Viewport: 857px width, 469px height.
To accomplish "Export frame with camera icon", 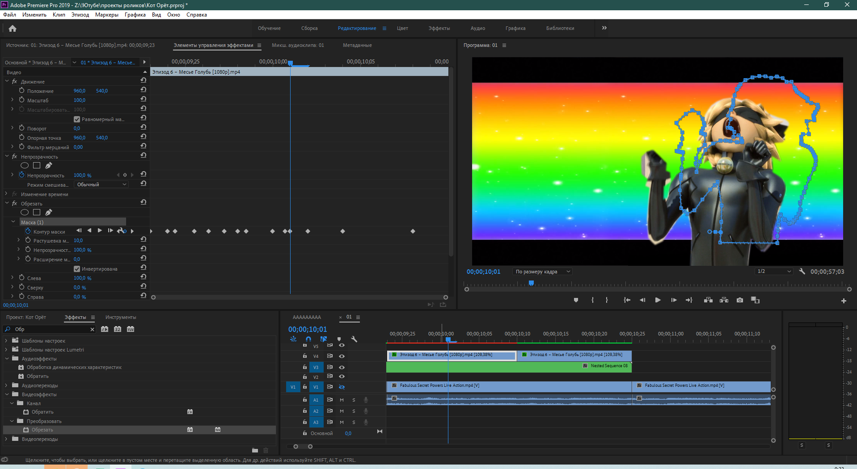I will point(740,300).
